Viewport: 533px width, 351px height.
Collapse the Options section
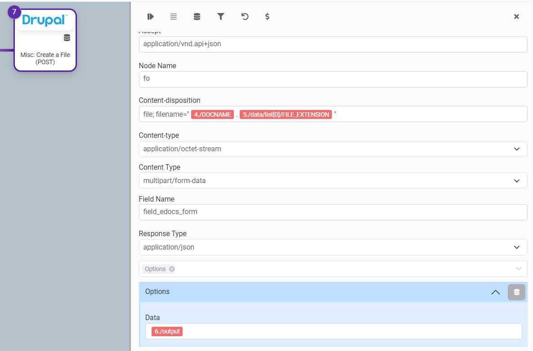pos(495,292)
